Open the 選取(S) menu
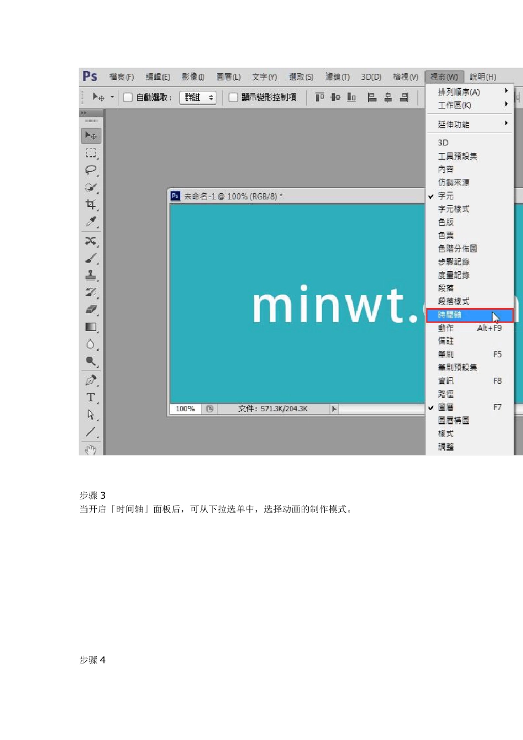Image resolution: width=523 pixels, height=740 pixels. click(301, 77)
